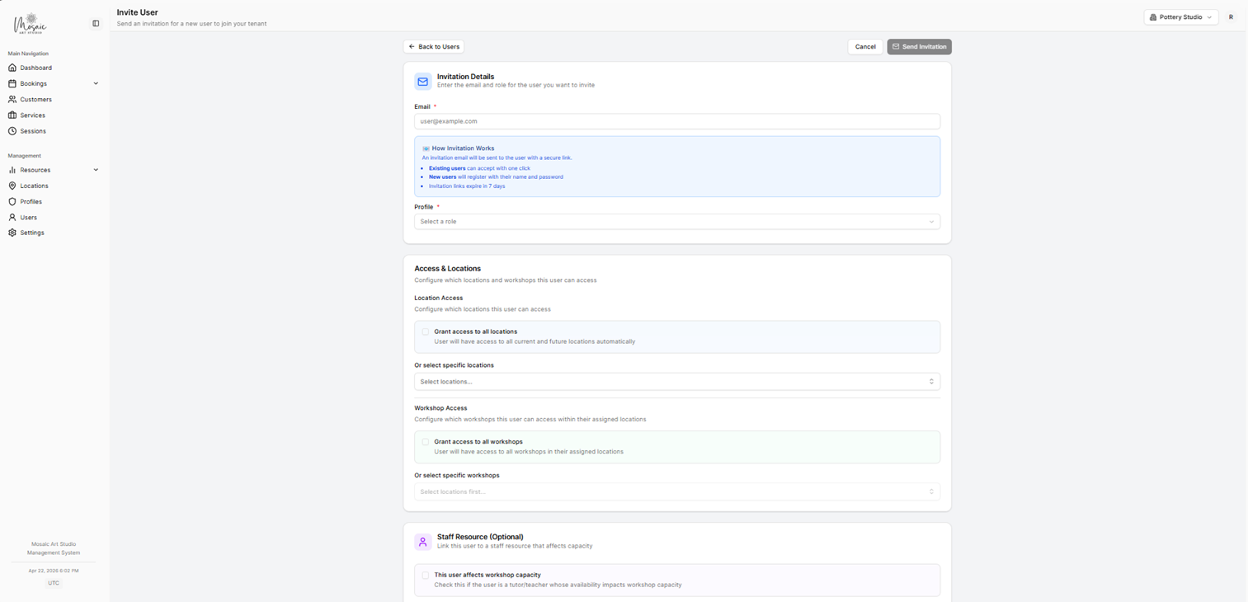Viewport: 1248px width, 602px height.
Task: Open the Pottery Studio tenant switcher
Action: [1180, 16]
